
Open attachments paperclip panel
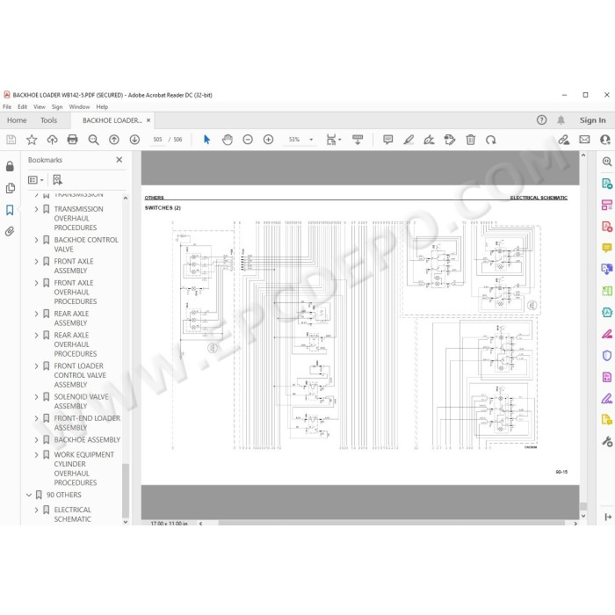pyautogui.click(x=10, y=231)
